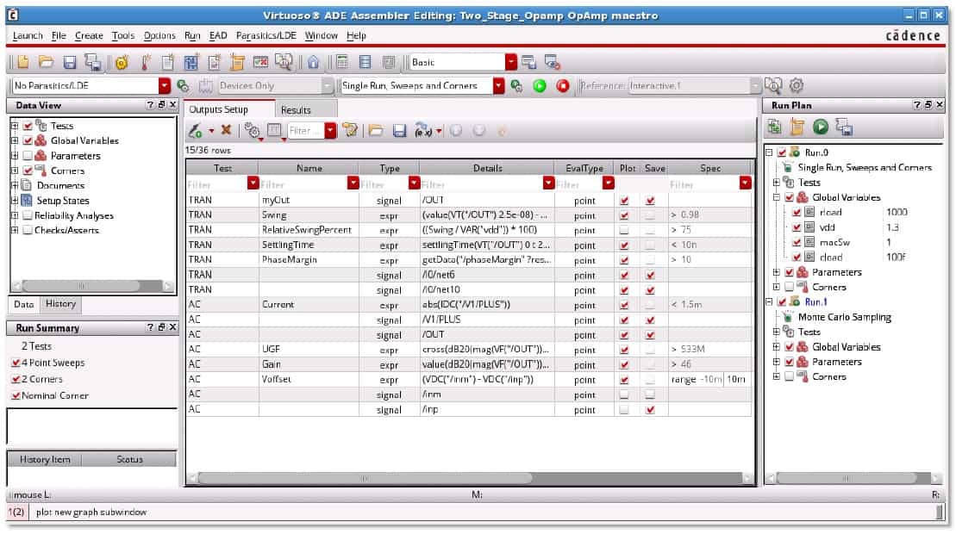Toggle the Save checkbox for myOut row

(650, 200)
